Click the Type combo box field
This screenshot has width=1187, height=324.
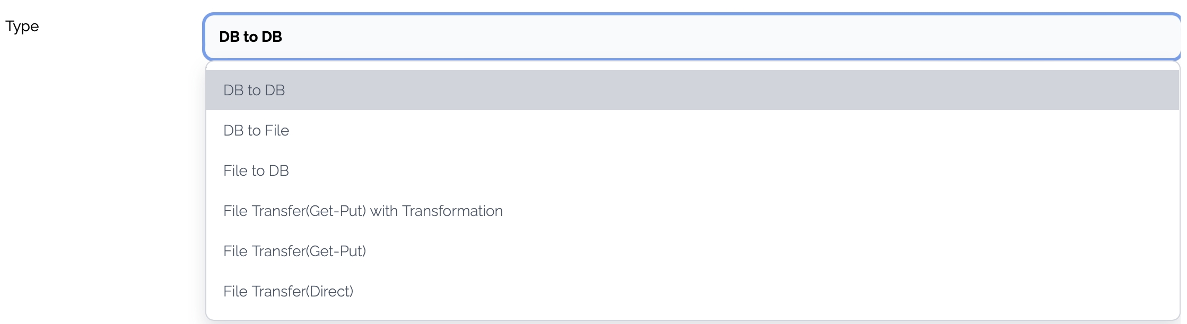(x=689, y=37)
